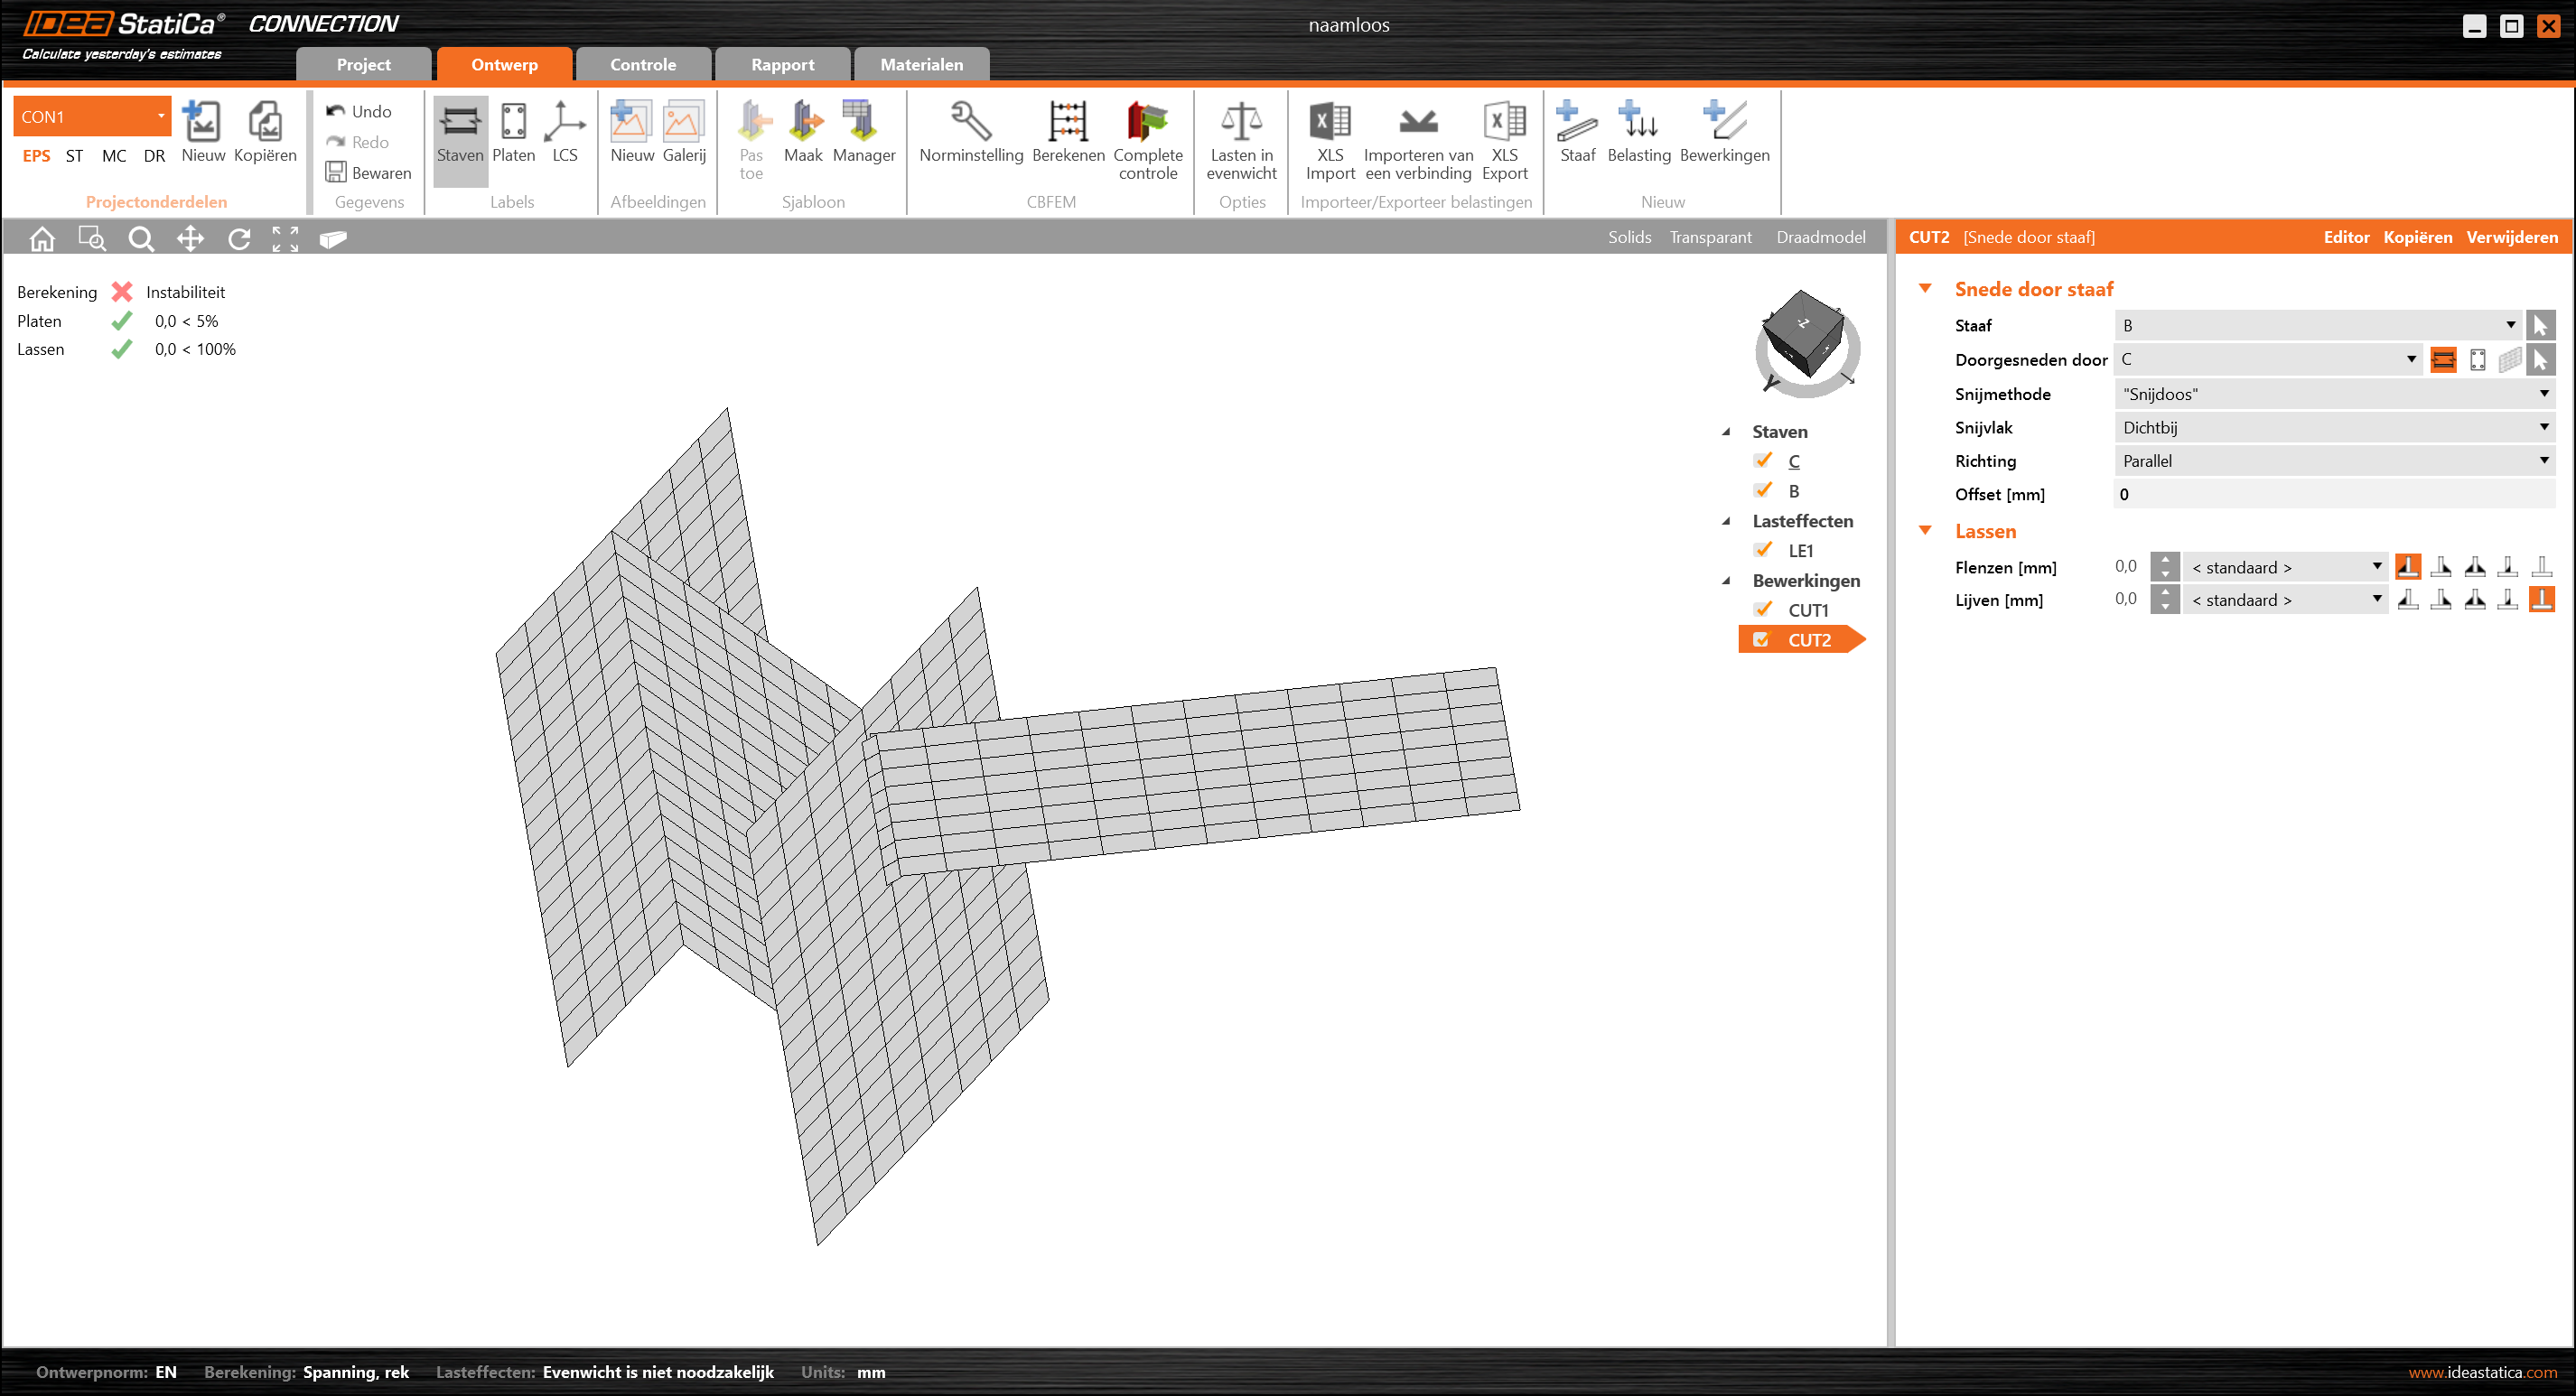
Task: Open the Materialen tab
Action: 921,65
